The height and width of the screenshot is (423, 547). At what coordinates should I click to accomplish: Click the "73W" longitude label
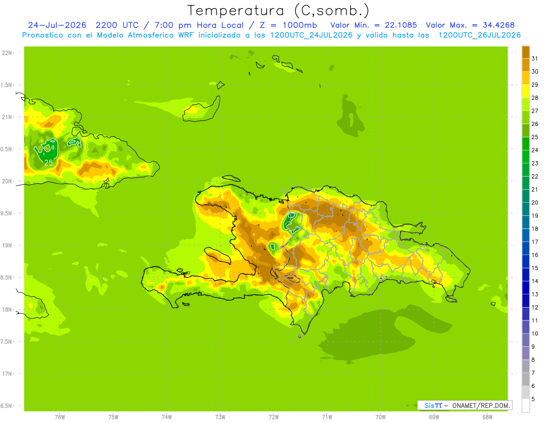click(220, 417)
